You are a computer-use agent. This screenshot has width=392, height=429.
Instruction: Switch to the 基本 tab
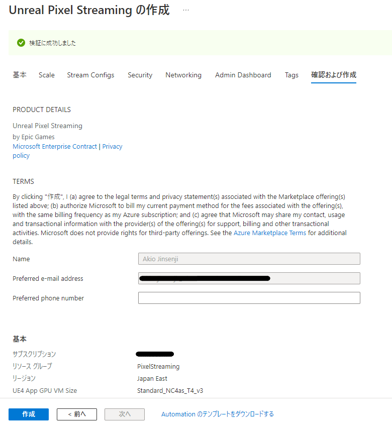19,75
